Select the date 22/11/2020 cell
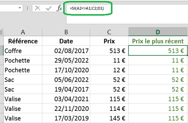This screenshot has width=188, height=123. [x=66, y=109]
